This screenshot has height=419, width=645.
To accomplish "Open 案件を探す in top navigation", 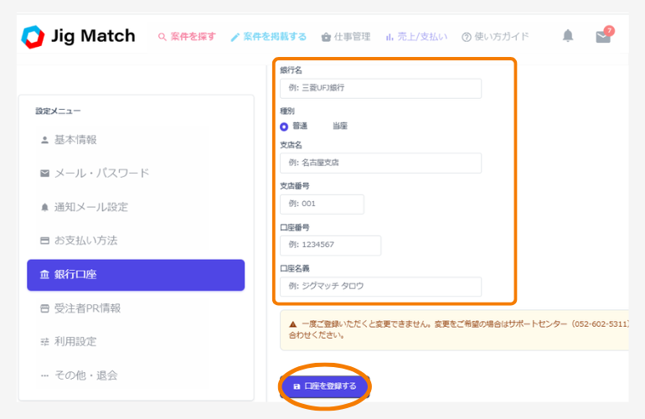I will [187, 37].
